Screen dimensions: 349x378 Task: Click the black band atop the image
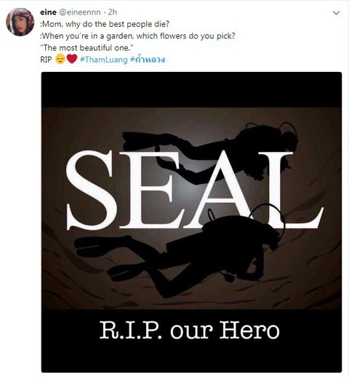click(x=191, y=89)
